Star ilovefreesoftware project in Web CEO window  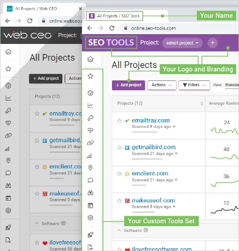click(x=37, y=242)
